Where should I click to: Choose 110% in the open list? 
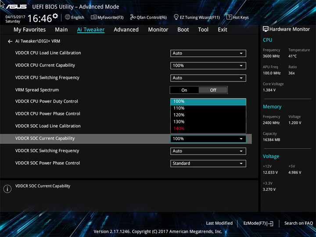click(x=208, y=108)
